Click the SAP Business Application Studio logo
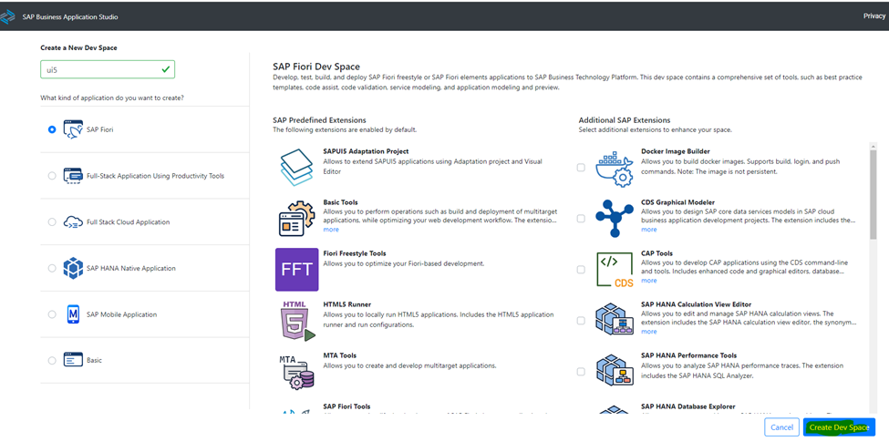The height and width of the screenshot is (442, 889). pos(7,16)
